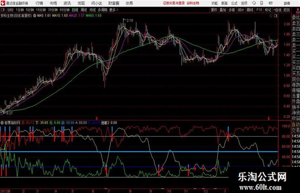Viewport: 300px width, 193px height.
Task: Click the 安科生物 stock name link
Action: (193, 3)
